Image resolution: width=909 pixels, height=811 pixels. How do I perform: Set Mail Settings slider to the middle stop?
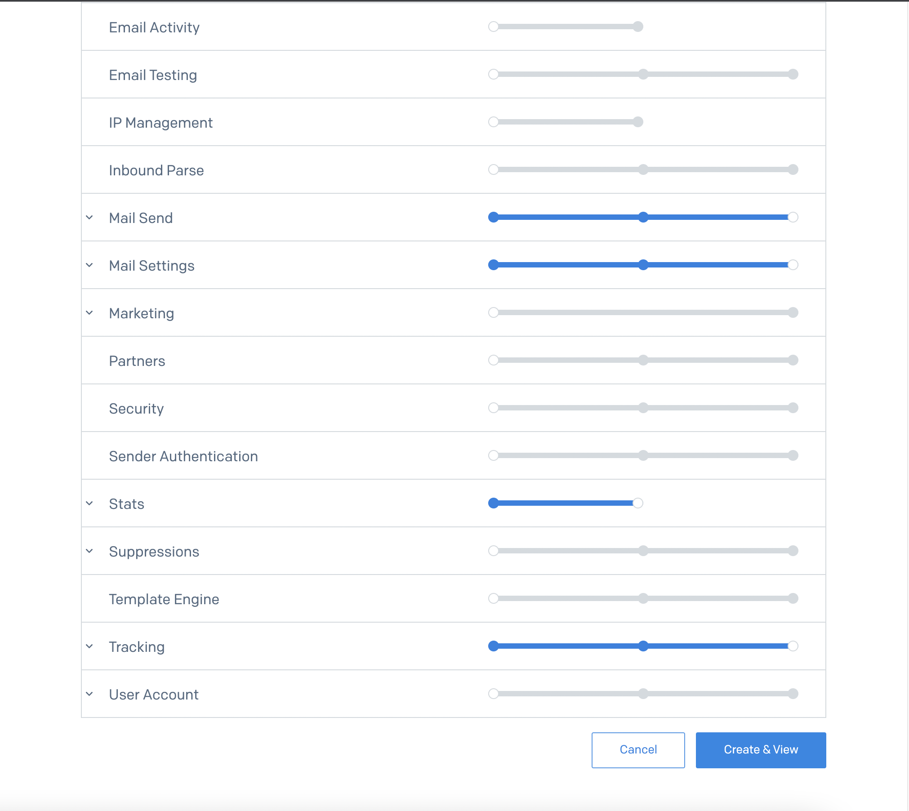(643, 265)
